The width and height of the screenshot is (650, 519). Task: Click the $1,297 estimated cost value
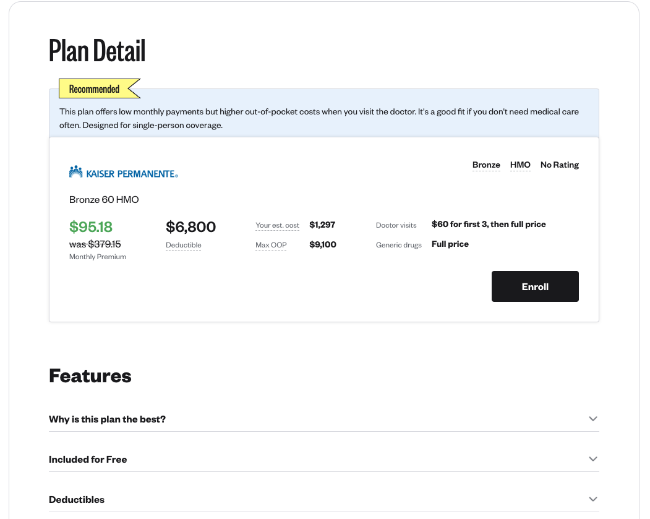(x=322, y=225)
